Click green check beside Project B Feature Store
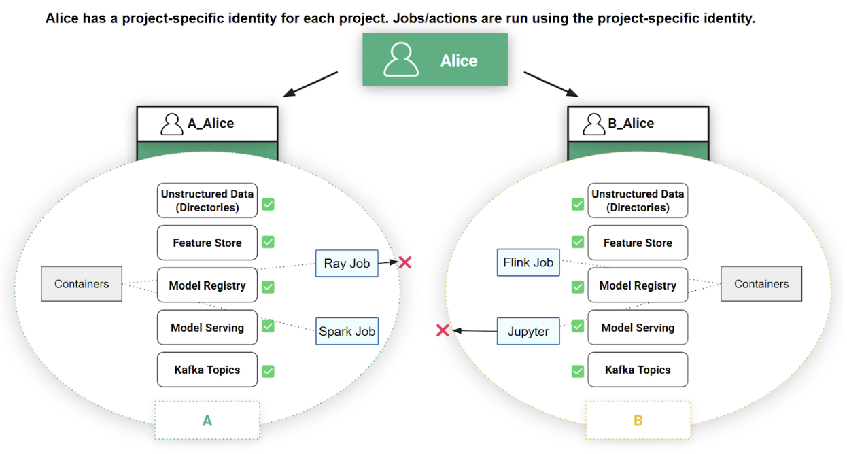 click(577, 242)
